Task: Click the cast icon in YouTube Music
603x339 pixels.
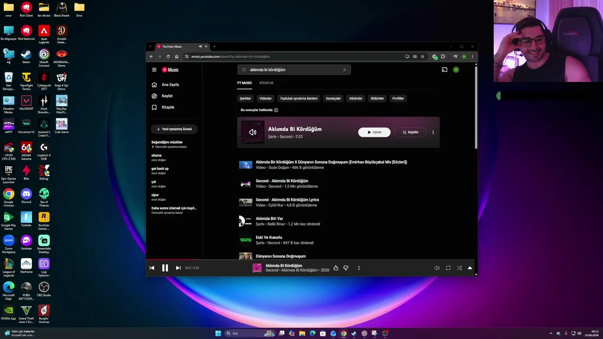Action: 444,70
